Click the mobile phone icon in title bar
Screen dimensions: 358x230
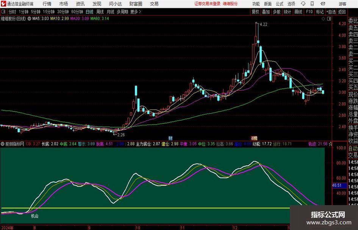[x=312, y=4]
